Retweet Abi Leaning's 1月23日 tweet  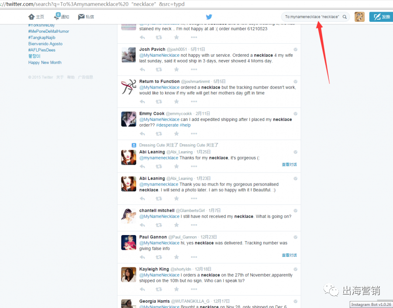[159, 198]
